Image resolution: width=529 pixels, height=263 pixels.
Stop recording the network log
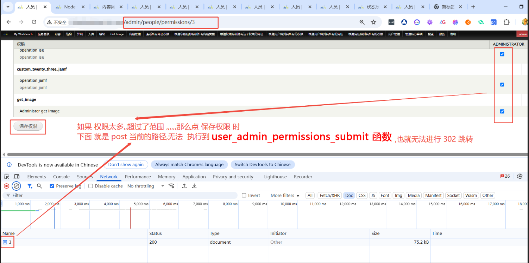pos(6,186)
